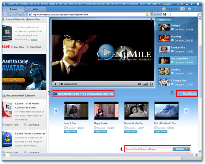This screenshot has height=164, width=205.
Task: Select Random Fire in Hot Movies
Action: [x=177, y=49]
